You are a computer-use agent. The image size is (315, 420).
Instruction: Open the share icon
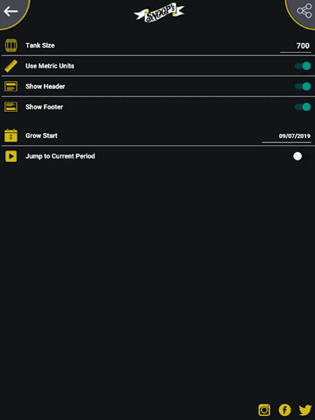pyautogui.click(x=304, y=11)
